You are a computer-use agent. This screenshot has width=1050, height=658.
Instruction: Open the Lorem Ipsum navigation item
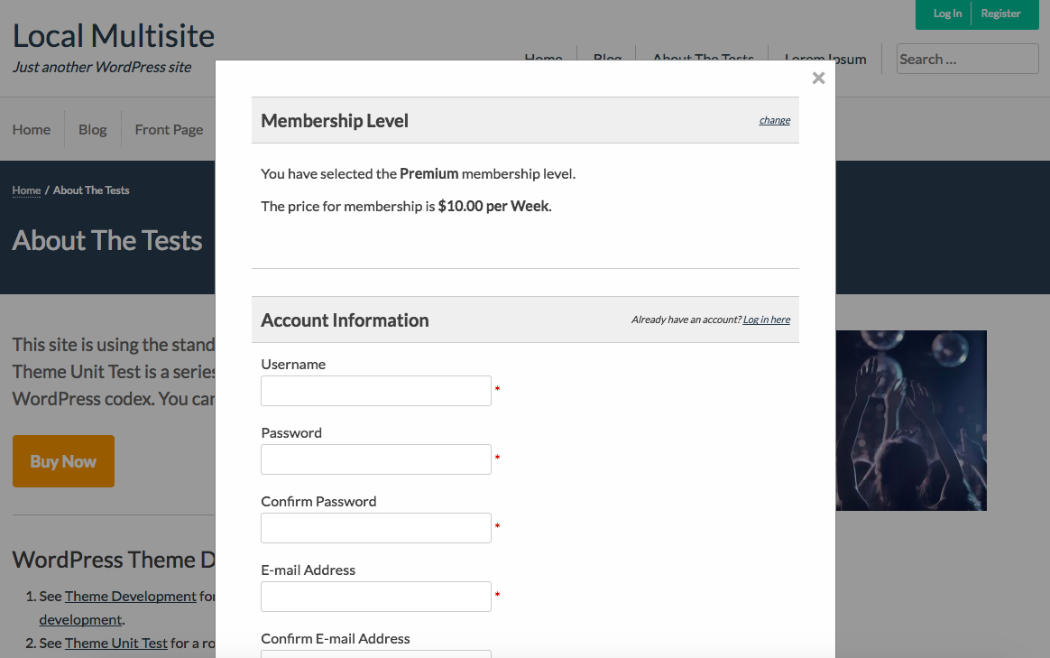(824, 58)
